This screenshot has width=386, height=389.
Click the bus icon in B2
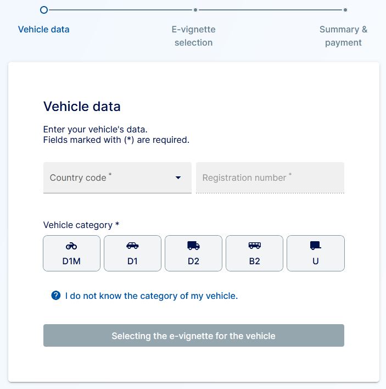pyautogui.click(x=254, y=246)
